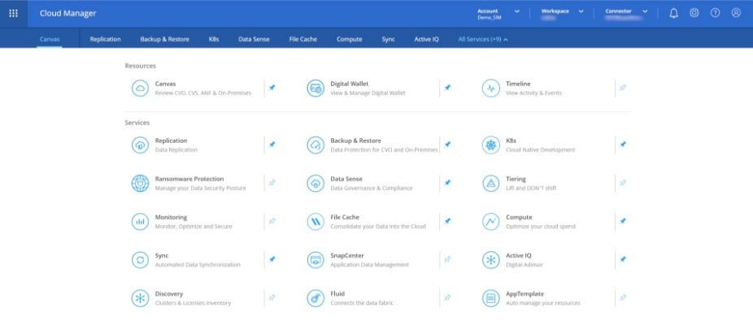Viewport: 753px width, 321px height.
Task: Pin Monitoring to the navigation bar
Action: (272, 221)
